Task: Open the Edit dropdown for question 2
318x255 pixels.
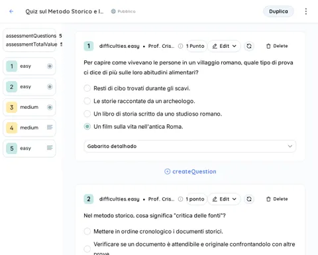Action: pyautogui.click(x=224, y=199)
